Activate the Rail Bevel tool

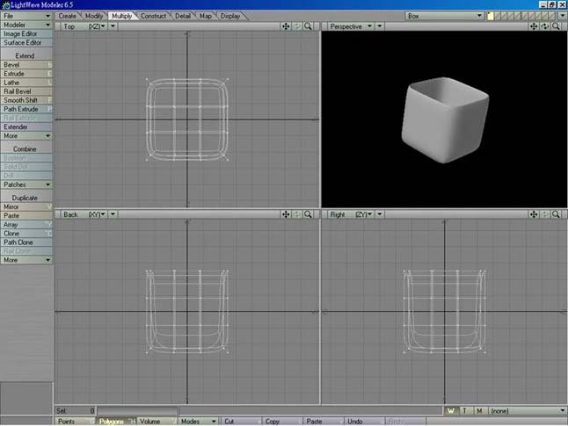point(26,91)
